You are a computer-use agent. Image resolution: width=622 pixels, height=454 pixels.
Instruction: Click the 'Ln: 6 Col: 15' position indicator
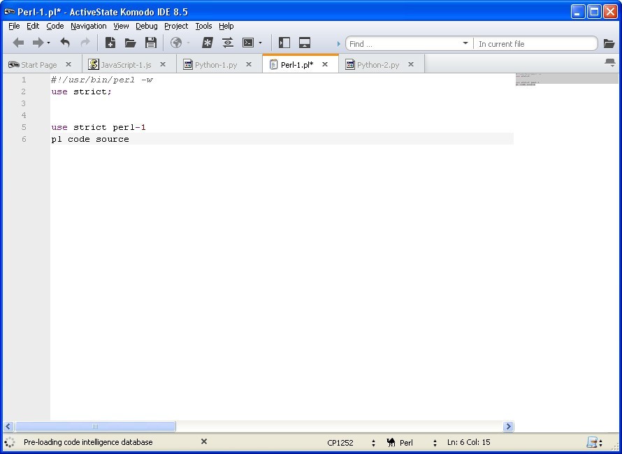[468, 442]
